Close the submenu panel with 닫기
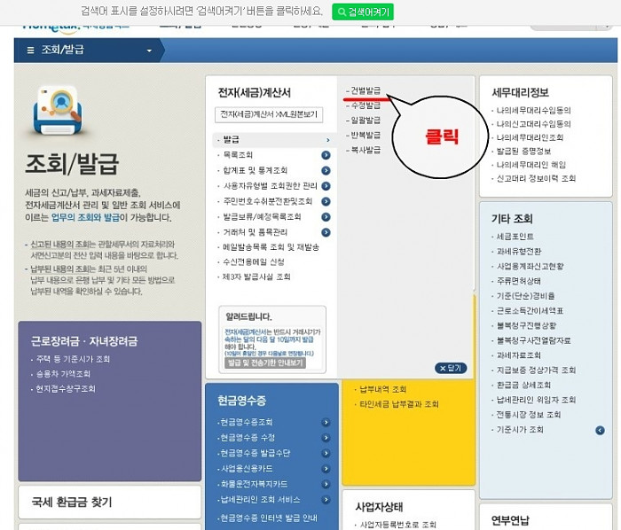 coord(451,368)
